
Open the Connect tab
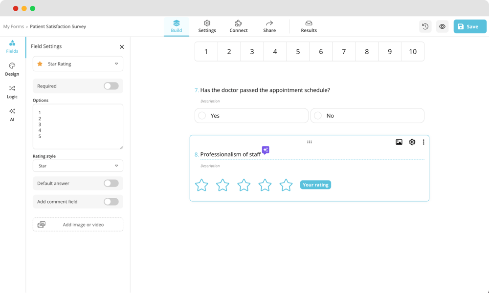(x=238, y=26)
